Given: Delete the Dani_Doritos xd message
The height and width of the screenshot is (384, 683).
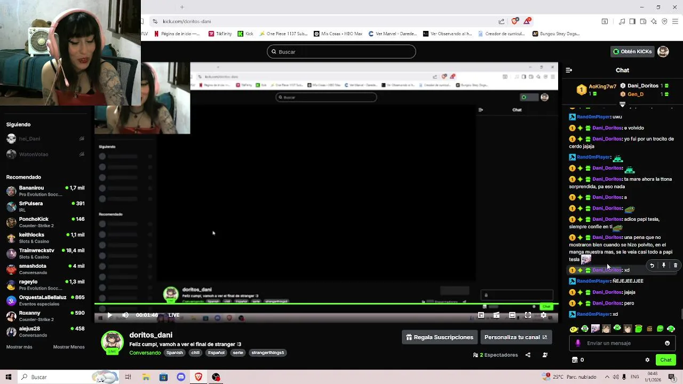Looking at the screenshot, I should click(x=676, y=266).
